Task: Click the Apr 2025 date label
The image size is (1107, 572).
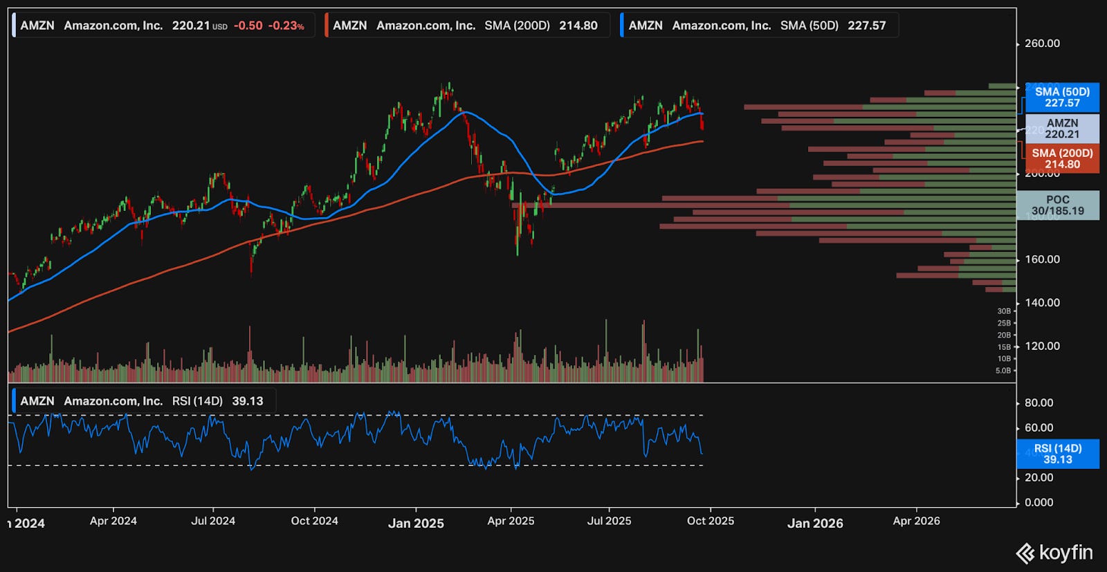Action: (x=511, y=521)
